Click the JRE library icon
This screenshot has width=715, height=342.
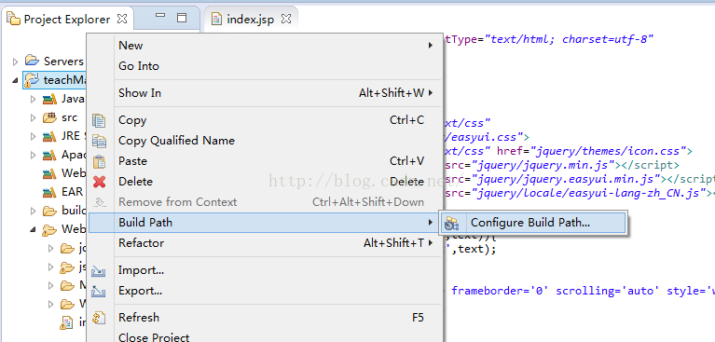[x=49, y=136]
